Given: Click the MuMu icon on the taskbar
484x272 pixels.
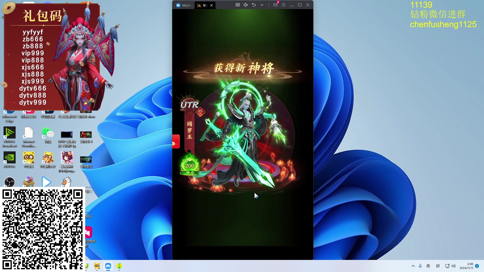Looking at the screenshot, I should tap(108, 266).
